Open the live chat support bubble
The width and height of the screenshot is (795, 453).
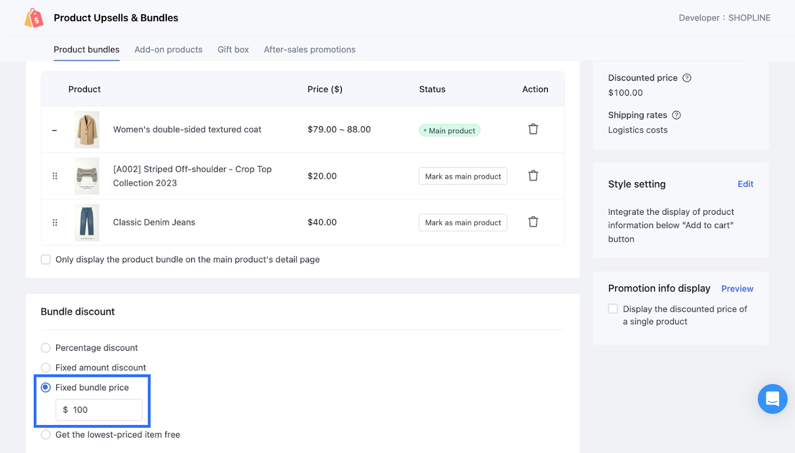[x=772, y=399]
